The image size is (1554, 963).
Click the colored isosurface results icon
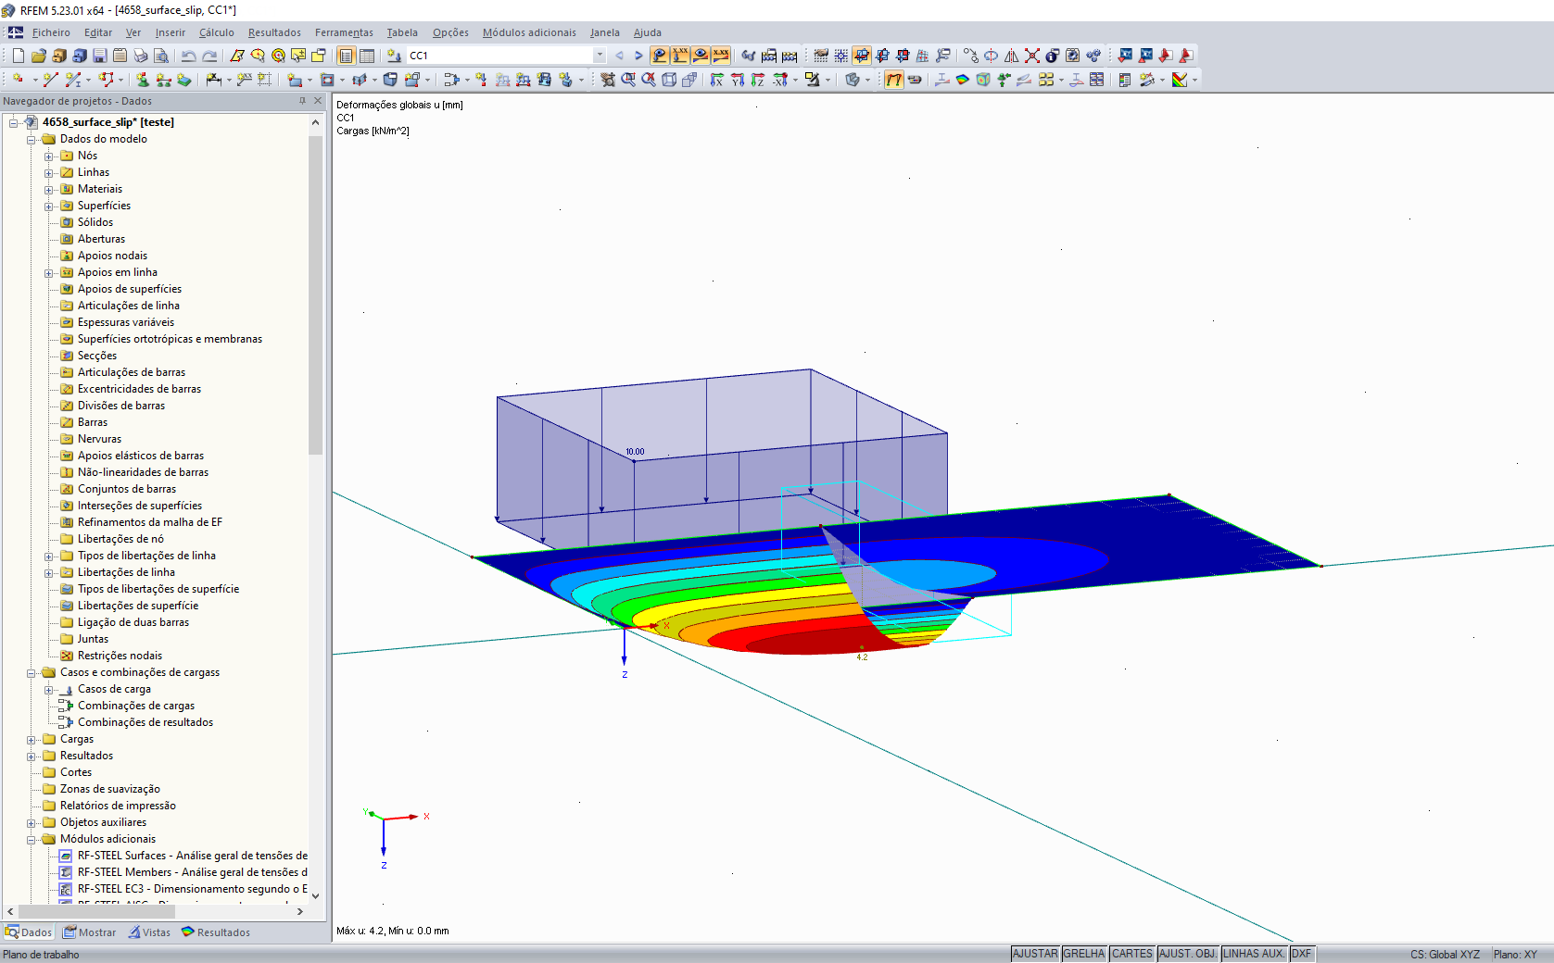pyautogui.click(x=963, y=80)
